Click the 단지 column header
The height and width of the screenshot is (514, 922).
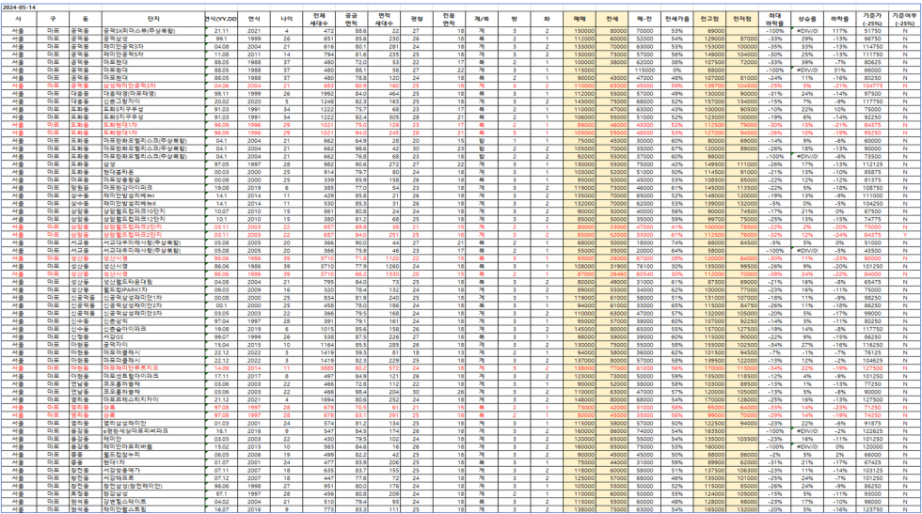(x=153, y=19)
